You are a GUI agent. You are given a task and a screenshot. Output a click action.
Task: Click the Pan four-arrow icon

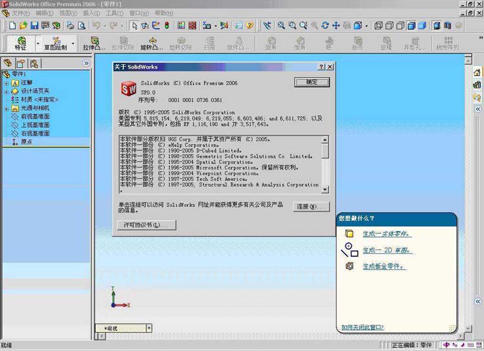[336, 26]
